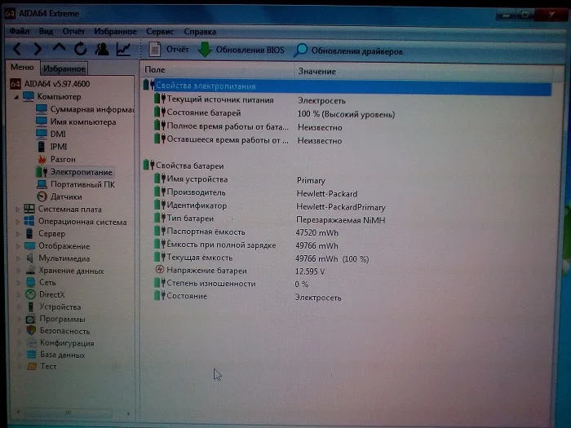Click the Тест tree icon
Image resolution: width=571 pixels, height=428 pixels.
click(x=32, y=367)
